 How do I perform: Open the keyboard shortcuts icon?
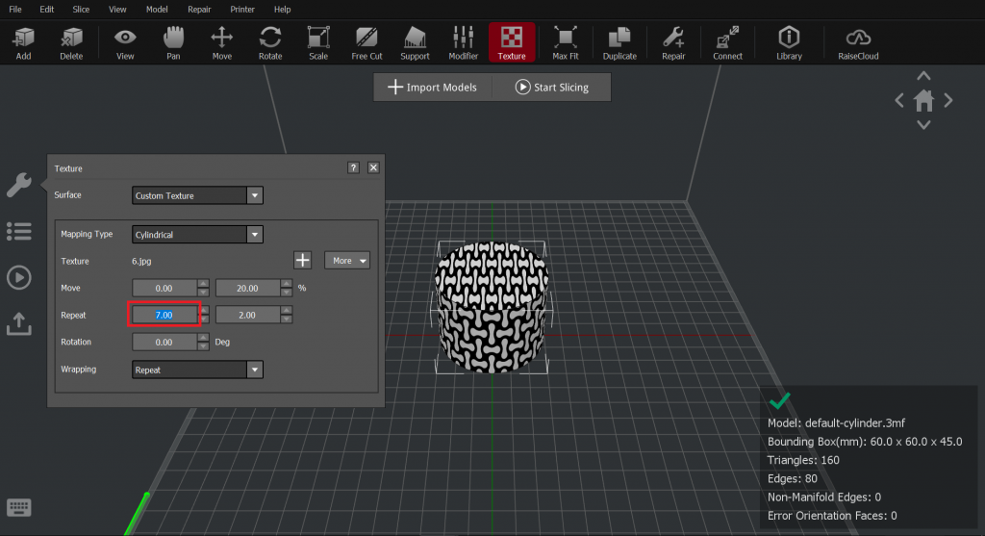19,507
